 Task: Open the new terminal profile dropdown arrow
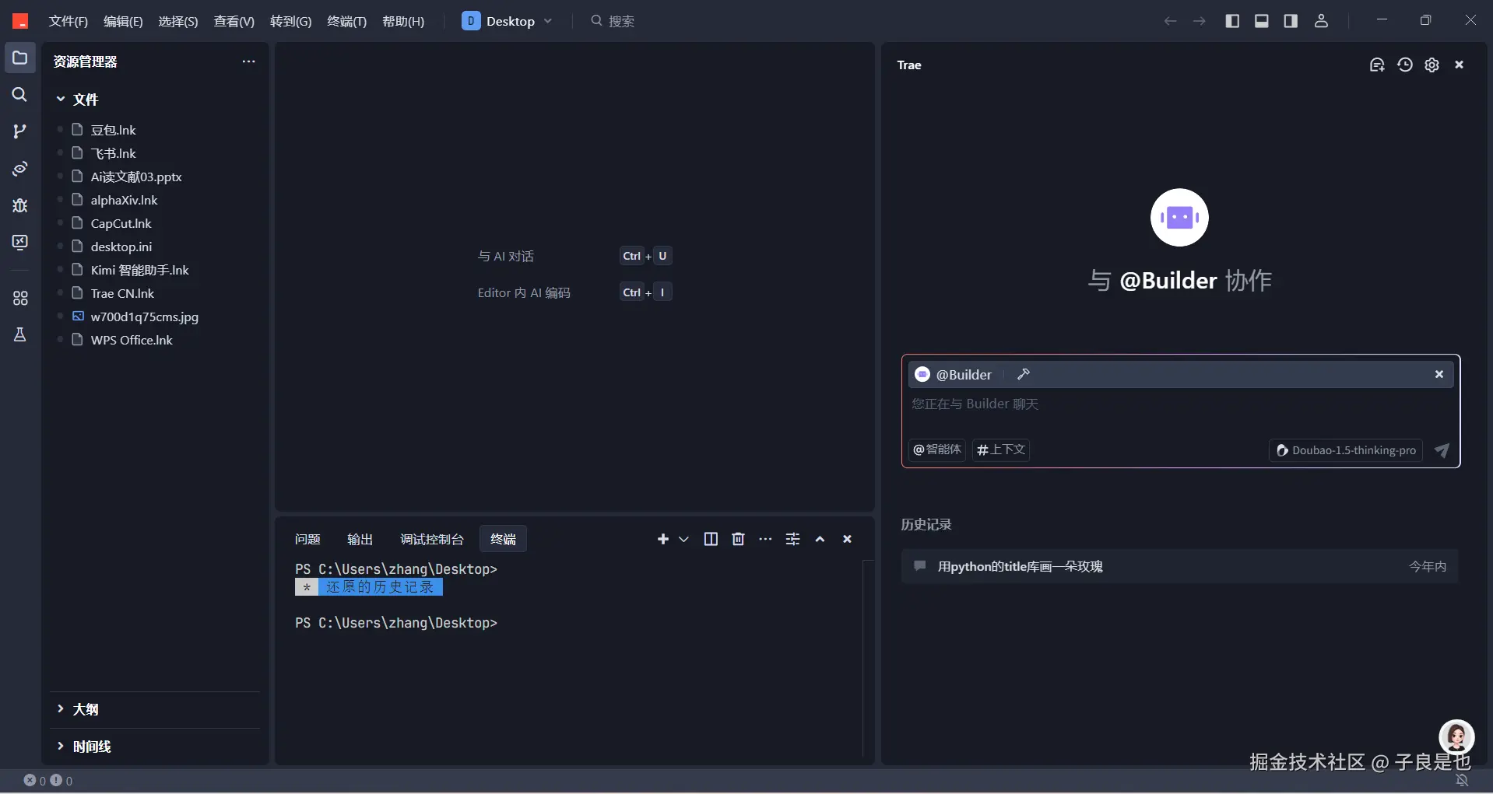click(683, 539)
